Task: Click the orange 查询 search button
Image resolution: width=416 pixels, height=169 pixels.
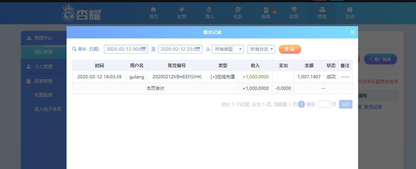Action: [x=290, y=49]
